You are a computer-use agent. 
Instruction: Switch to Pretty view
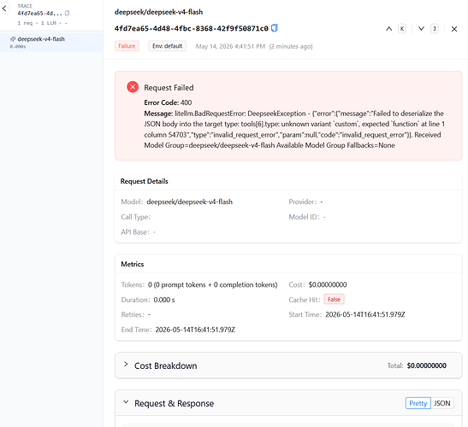click(418, 403)
